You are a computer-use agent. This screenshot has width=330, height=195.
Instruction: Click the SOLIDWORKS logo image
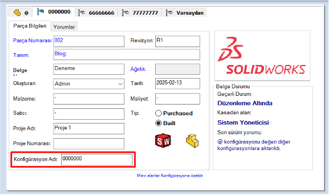pyautogui.click(x=262, y=56)
